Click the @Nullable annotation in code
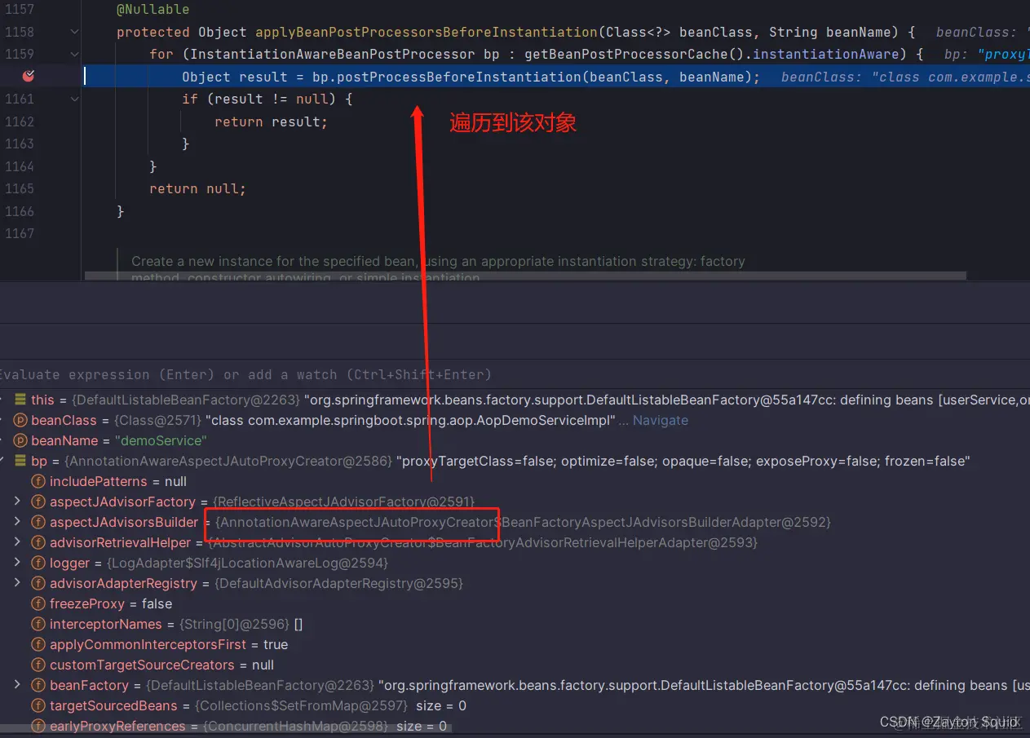1030x738 pixels. click(x=153, y=9)
